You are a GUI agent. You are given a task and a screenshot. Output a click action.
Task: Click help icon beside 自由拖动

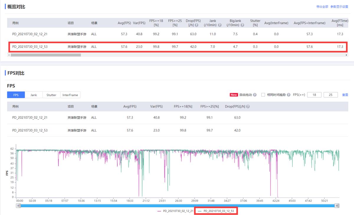click(255, 95)
